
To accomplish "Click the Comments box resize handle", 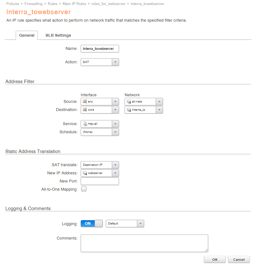I will pyautogui.click(x=206, y=250).
